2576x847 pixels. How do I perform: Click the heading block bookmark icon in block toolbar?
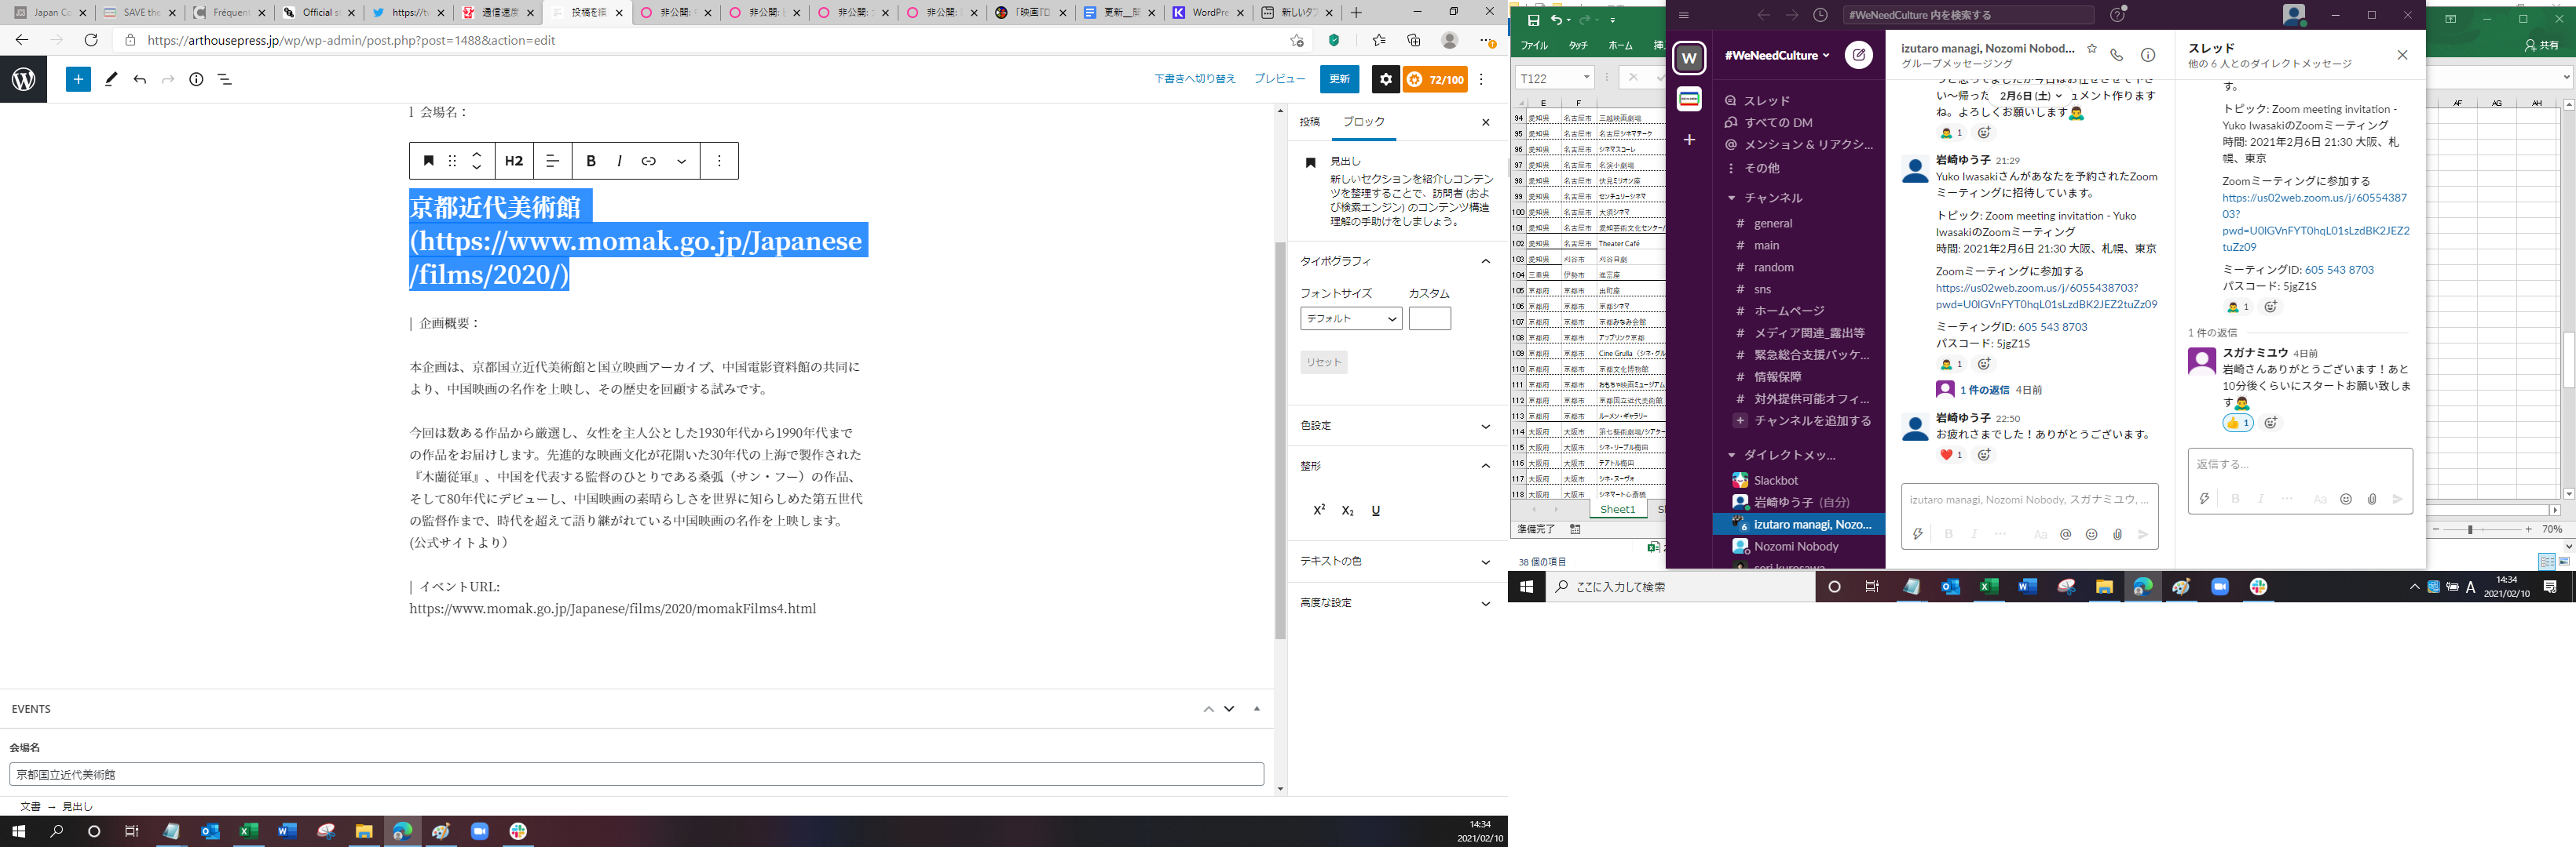428,161
